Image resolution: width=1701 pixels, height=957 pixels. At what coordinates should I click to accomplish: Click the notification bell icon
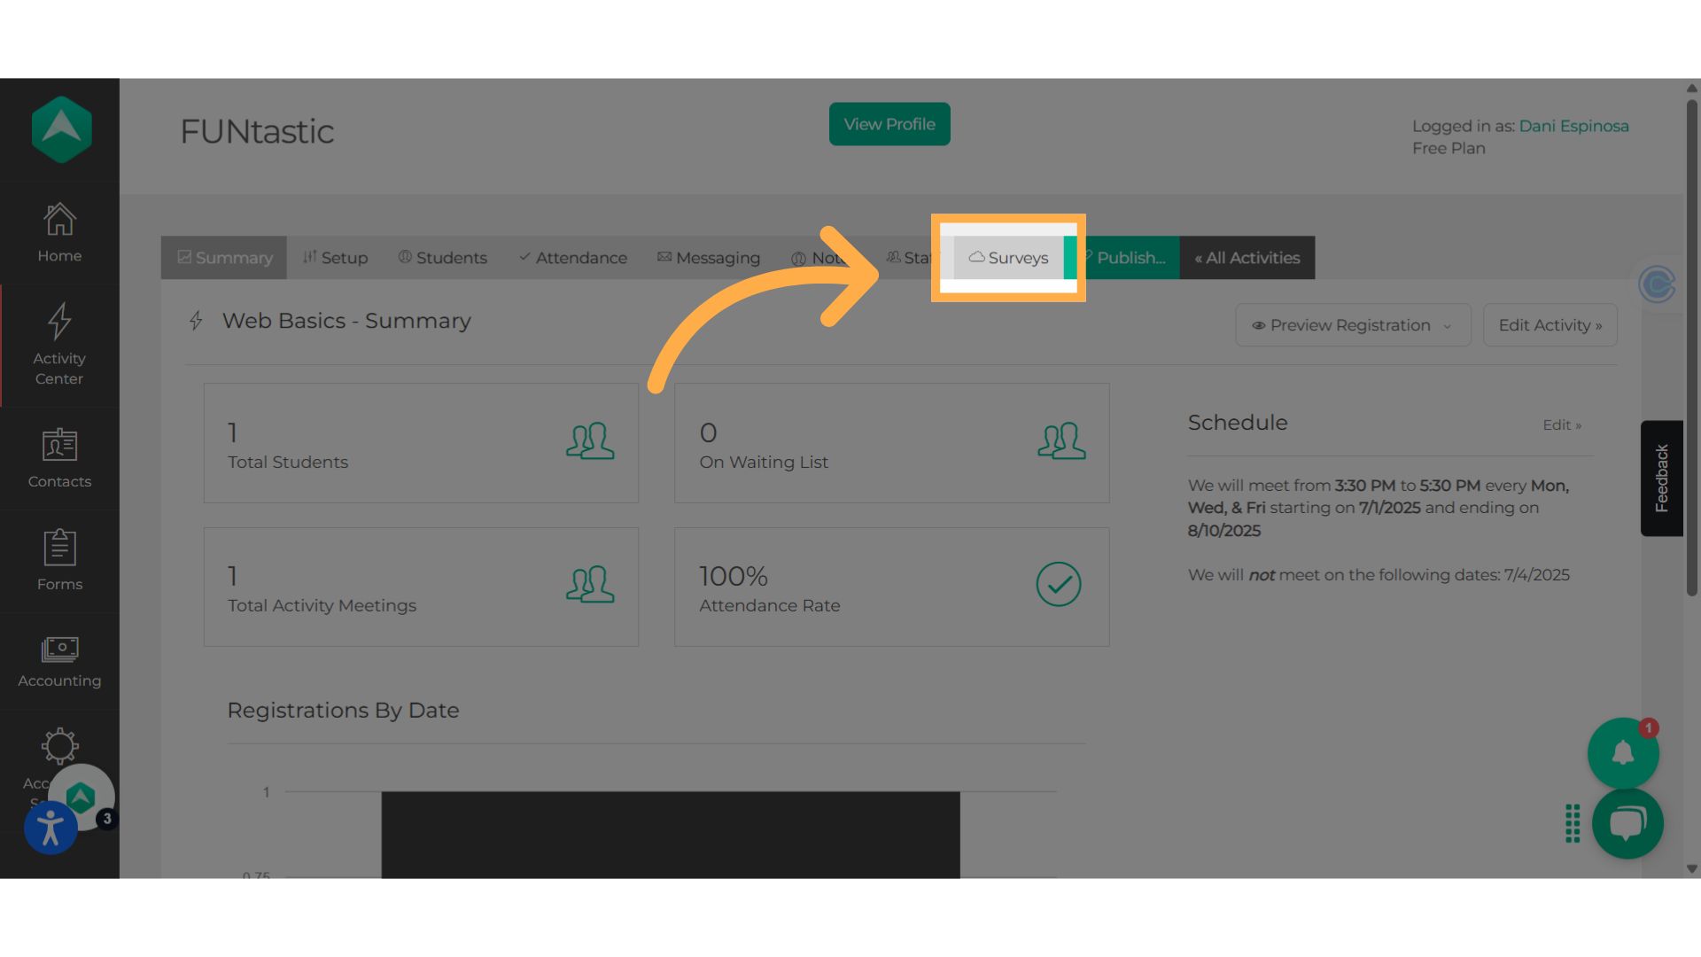(x=1623, y=753)
